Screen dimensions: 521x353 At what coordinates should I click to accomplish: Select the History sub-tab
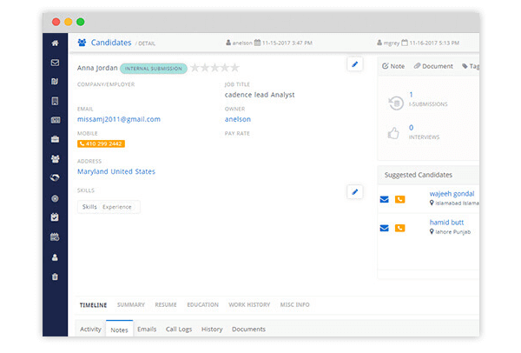point(212,329)
